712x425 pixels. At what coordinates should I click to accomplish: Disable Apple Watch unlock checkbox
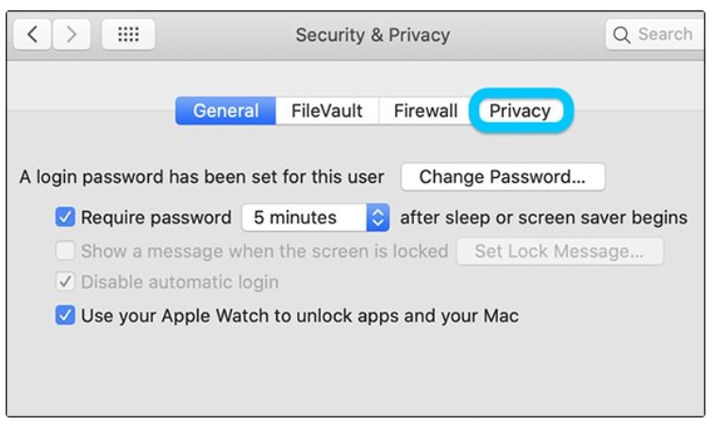[x=65, y=316]
